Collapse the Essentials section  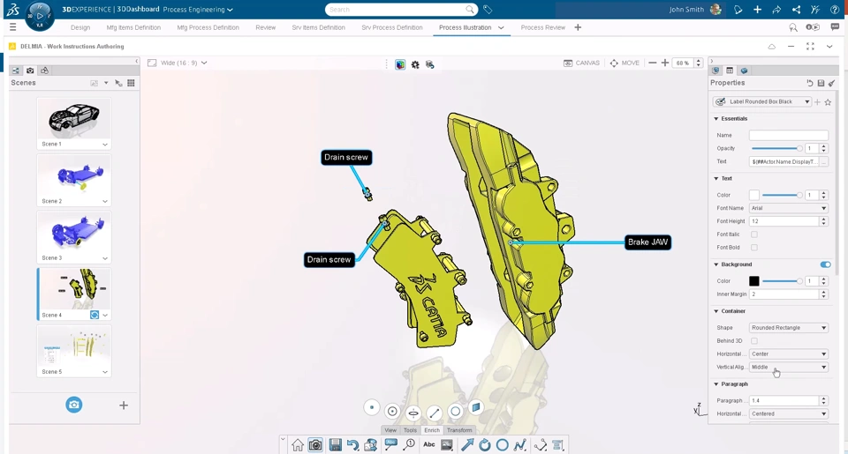coord(716,119)
